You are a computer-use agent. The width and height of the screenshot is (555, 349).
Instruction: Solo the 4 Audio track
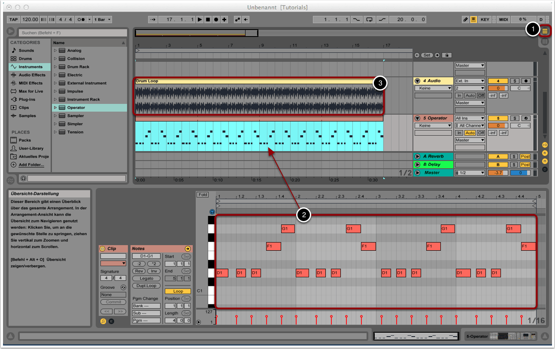tap(514, 81)
